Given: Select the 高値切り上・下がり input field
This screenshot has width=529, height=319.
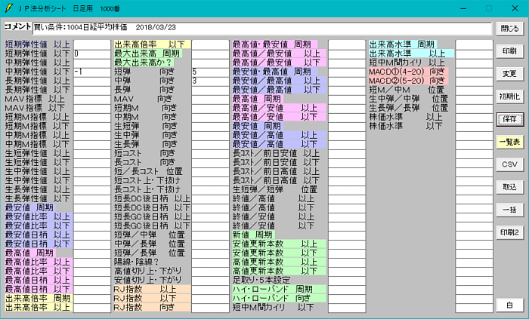Looking at the screenshot, I should (x=211, y=271).
